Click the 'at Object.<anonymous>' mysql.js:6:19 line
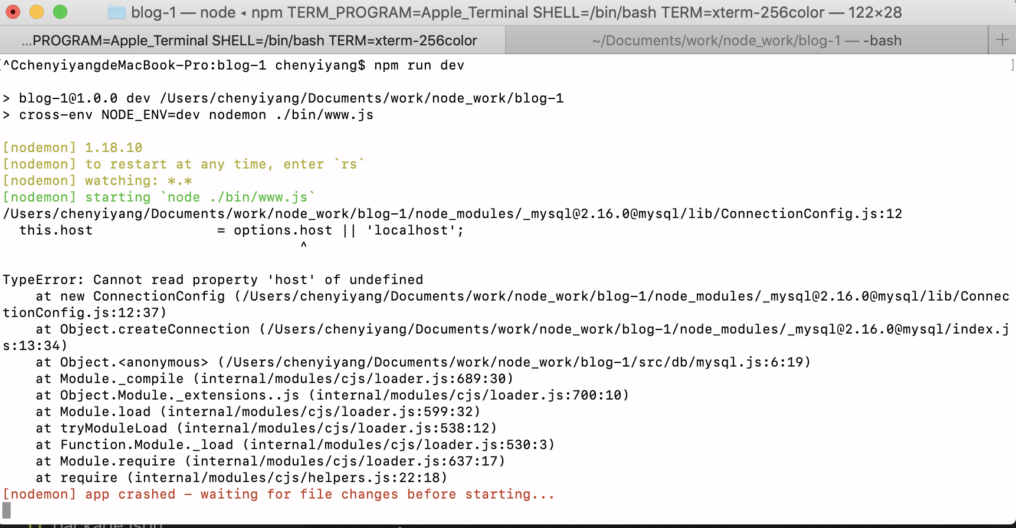The width and height of the screenshot is (1016, 528). tap(423, 362)
